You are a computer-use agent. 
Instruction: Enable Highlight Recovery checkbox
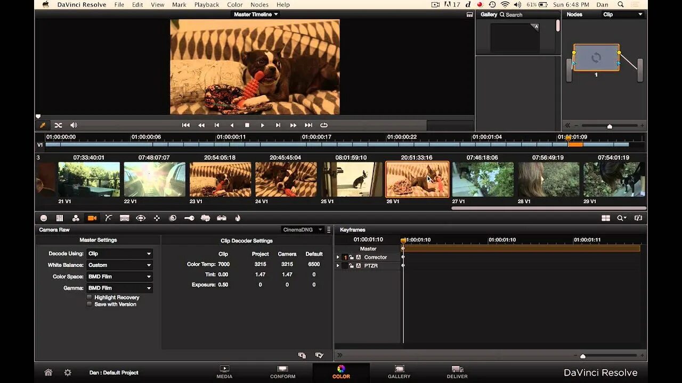[89, 297]
